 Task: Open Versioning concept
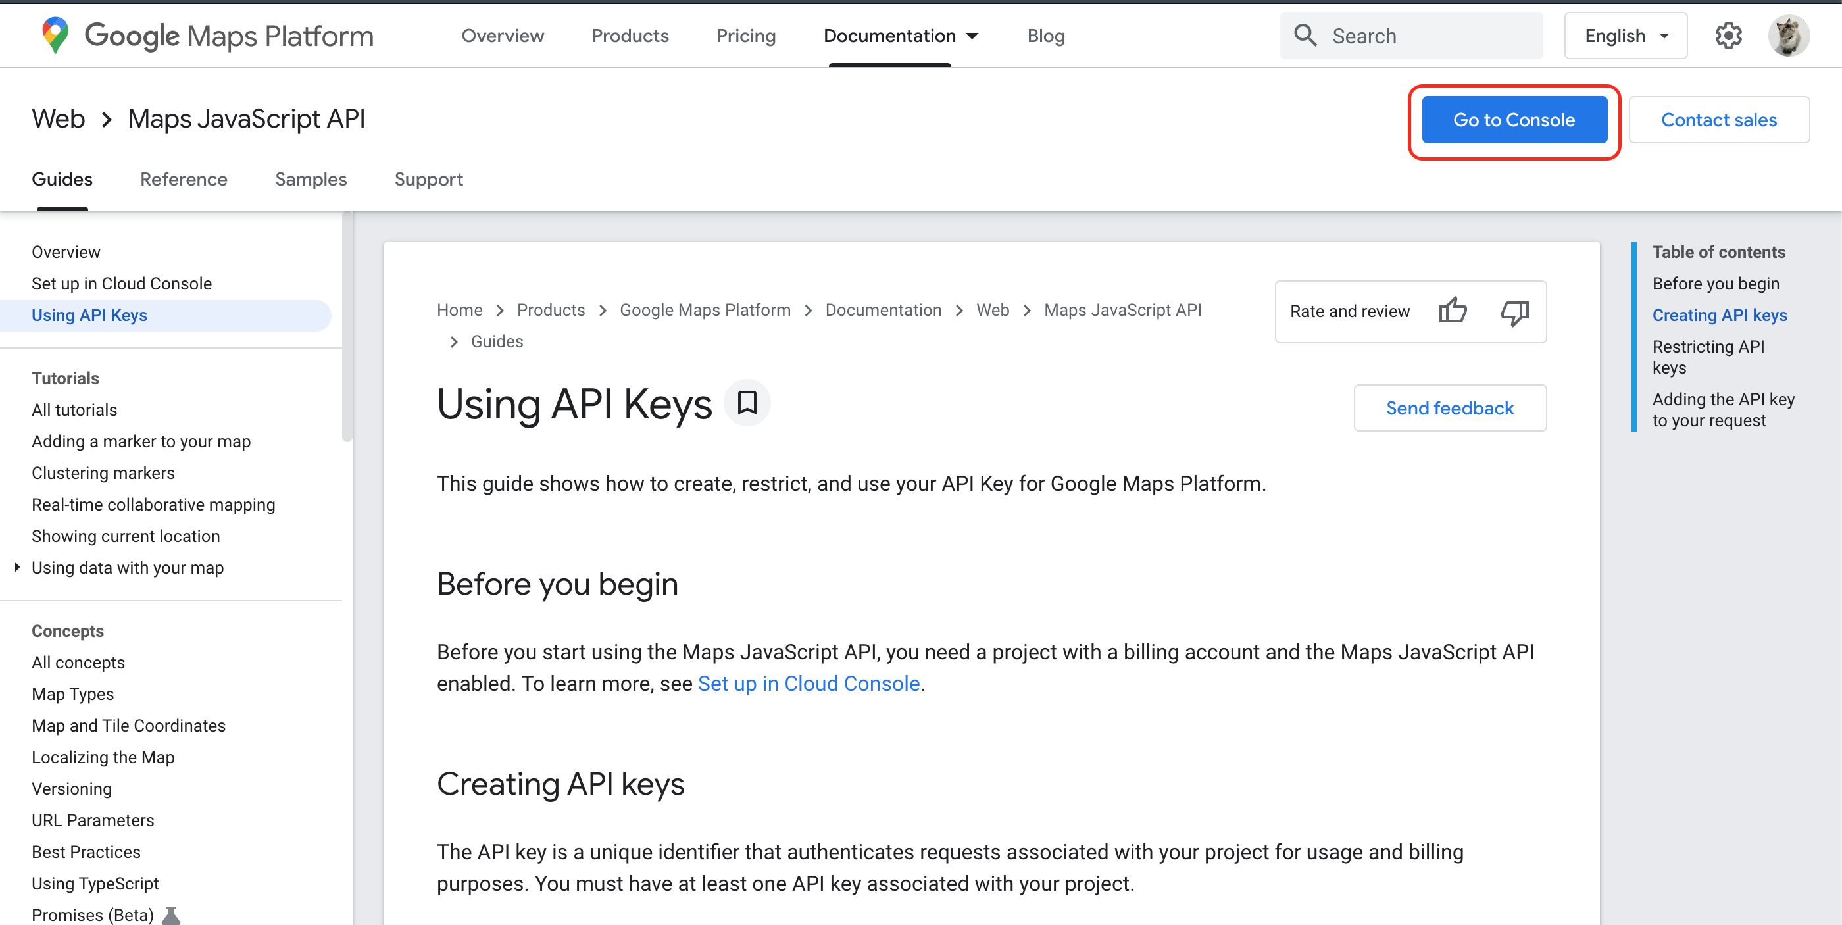click(72, 788)
